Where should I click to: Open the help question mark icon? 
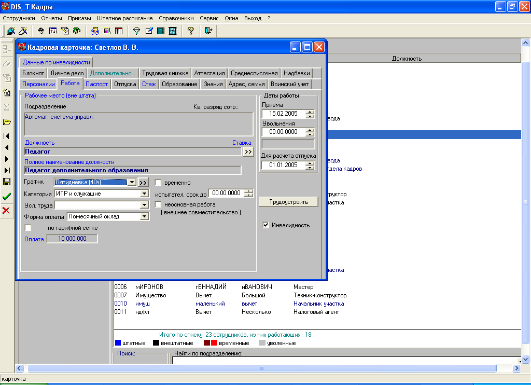tap(190, 31)
